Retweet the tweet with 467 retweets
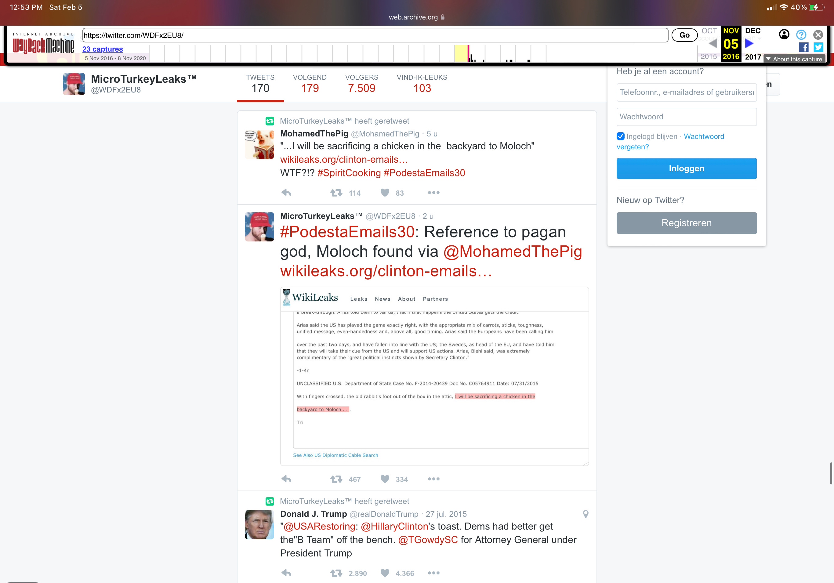Screen dimensions: 834x583 (336, 479)
